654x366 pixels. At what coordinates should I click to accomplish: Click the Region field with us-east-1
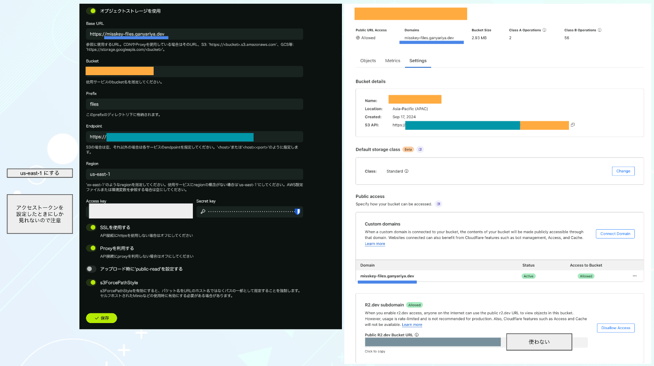(x=194, y=174)
